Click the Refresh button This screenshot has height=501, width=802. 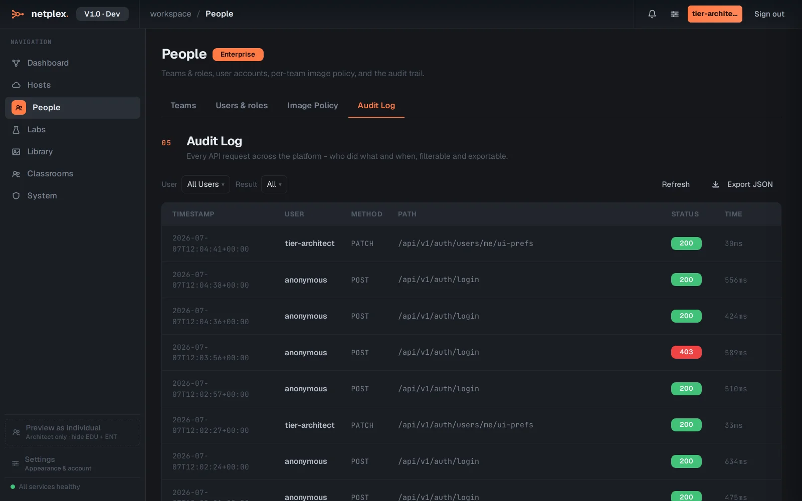click(x=676, y=184)
